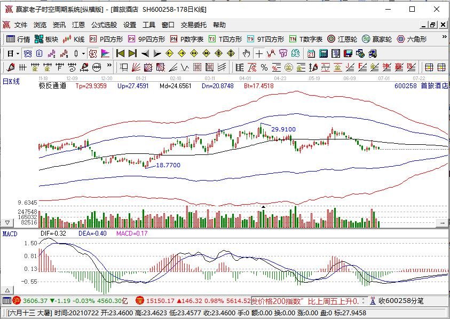Open the 浏览 menu

click(40, 25)
